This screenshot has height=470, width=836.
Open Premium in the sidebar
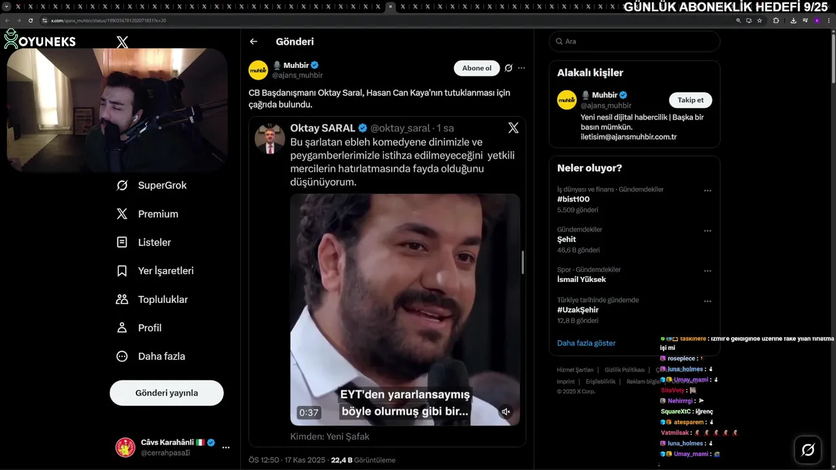[148, 214]
